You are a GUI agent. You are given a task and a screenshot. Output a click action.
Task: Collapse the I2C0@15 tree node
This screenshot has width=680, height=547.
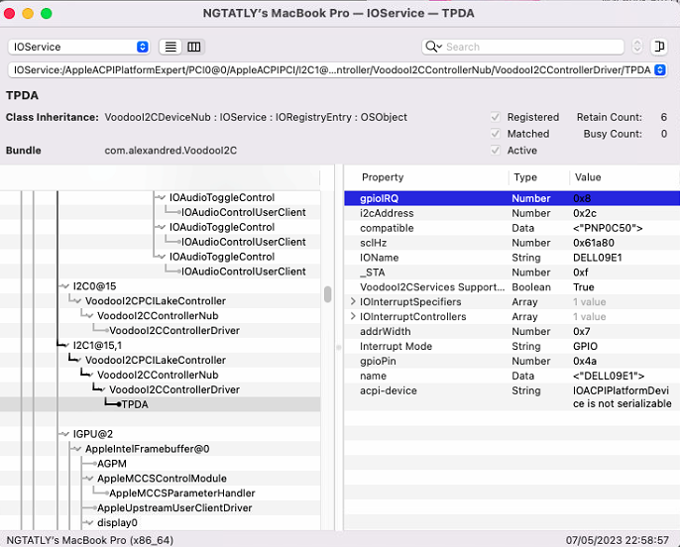(x=64, y=286)
